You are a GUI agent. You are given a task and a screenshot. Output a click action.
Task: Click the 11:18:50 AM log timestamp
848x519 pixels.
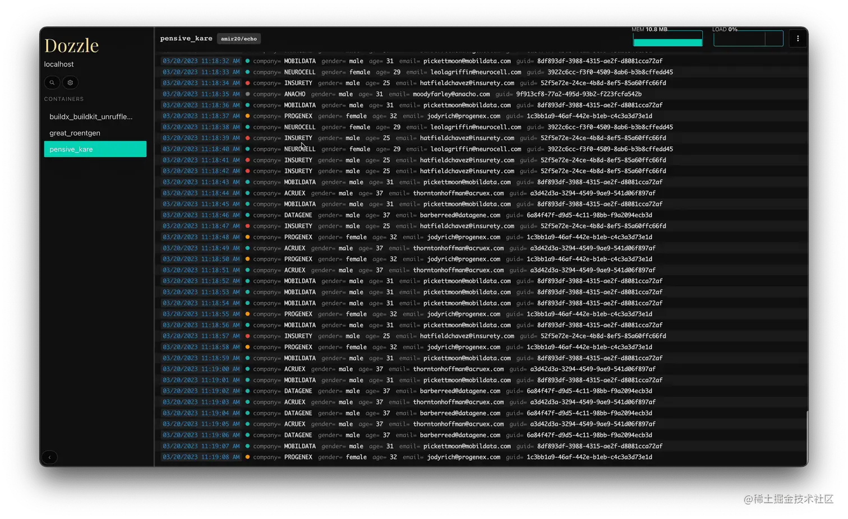coord(201,259)
